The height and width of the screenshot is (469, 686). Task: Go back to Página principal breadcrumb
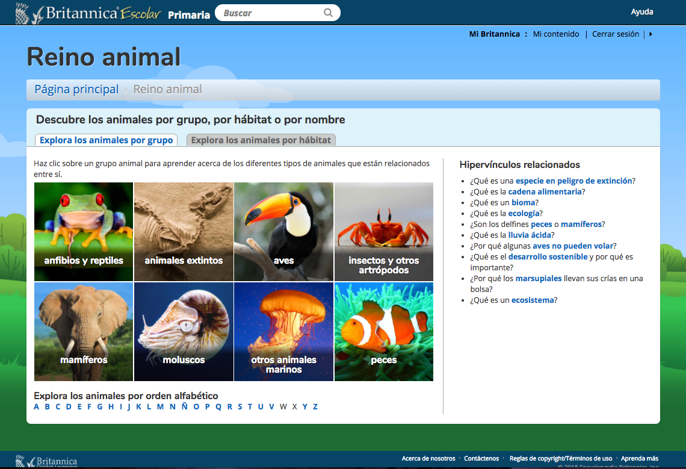pyautogui.click(x=76, y=89)
